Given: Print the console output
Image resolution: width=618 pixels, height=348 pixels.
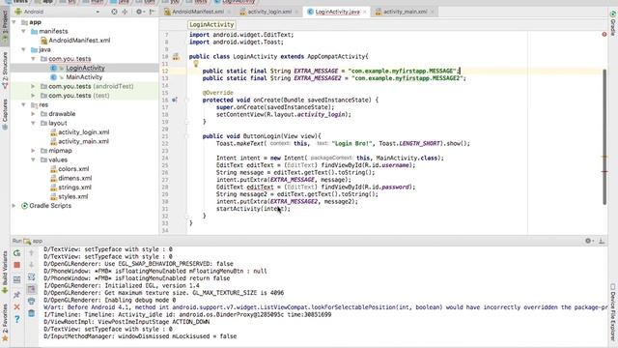Looking at the screenshot, I should click(x=32, y=302).
